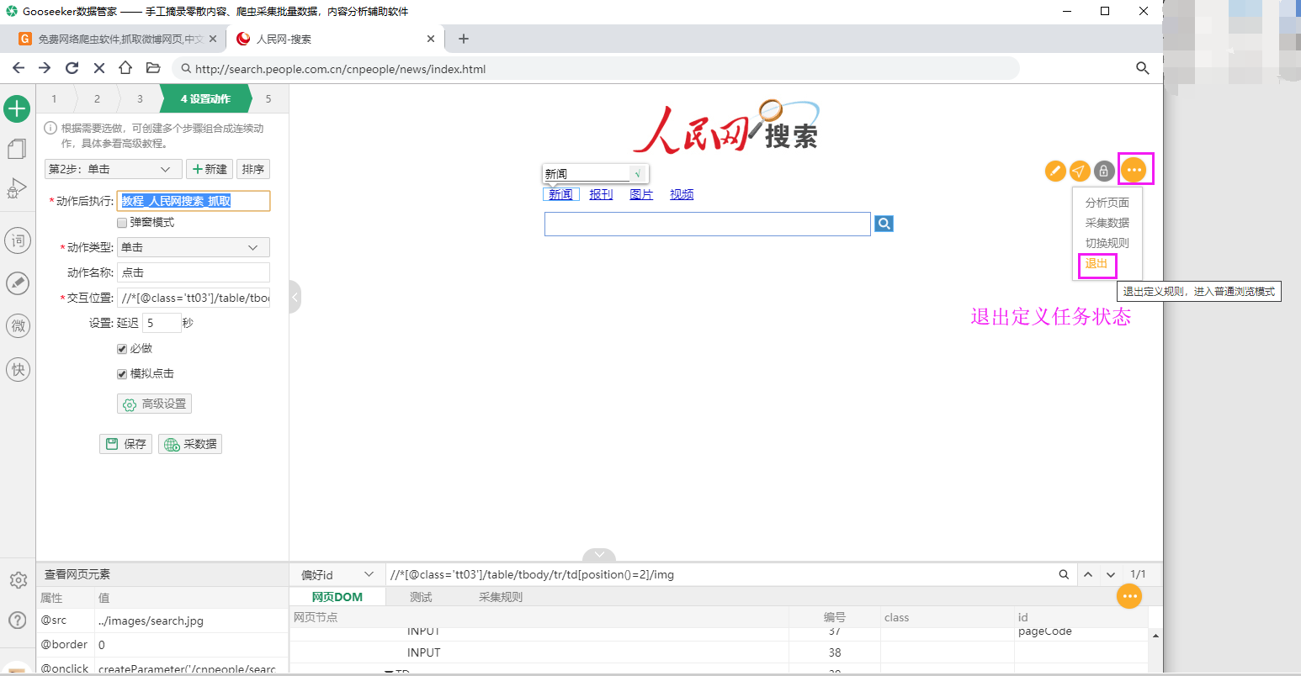This screenshot has height=676, width=1301.
Task: Open the copy pages sidebar icon
Action: [17, 149]
